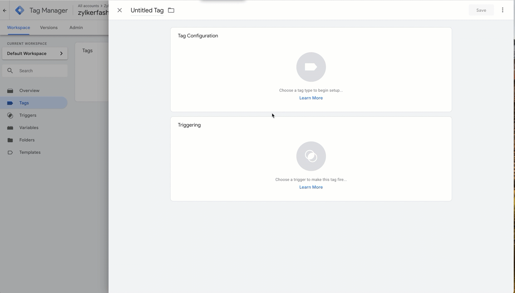Screen dimensions: 515x293
Task: Open Learn More link under Triggering
Action: coord(311,187)
